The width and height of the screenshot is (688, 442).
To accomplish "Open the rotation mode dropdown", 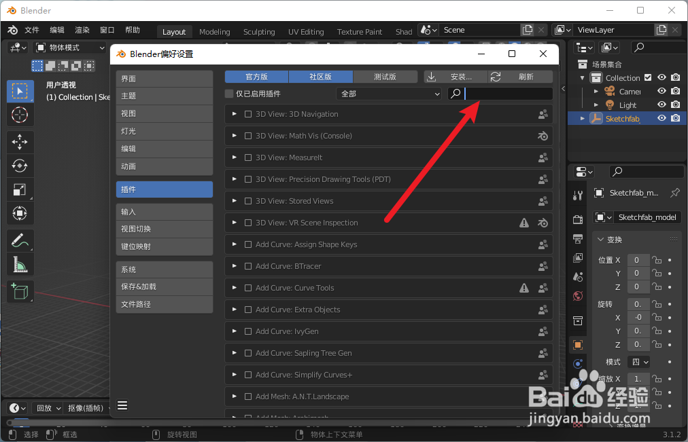I will click(638, 363).
